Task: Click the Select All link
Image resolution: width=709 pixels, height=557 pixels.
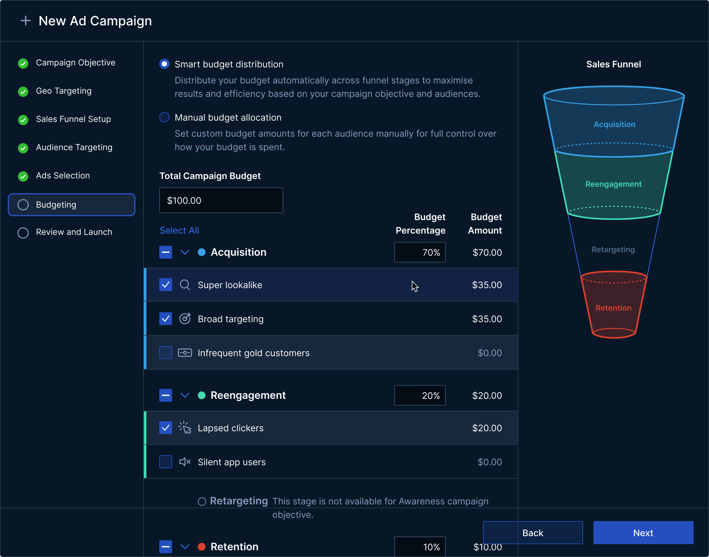Action: point(179,230)
